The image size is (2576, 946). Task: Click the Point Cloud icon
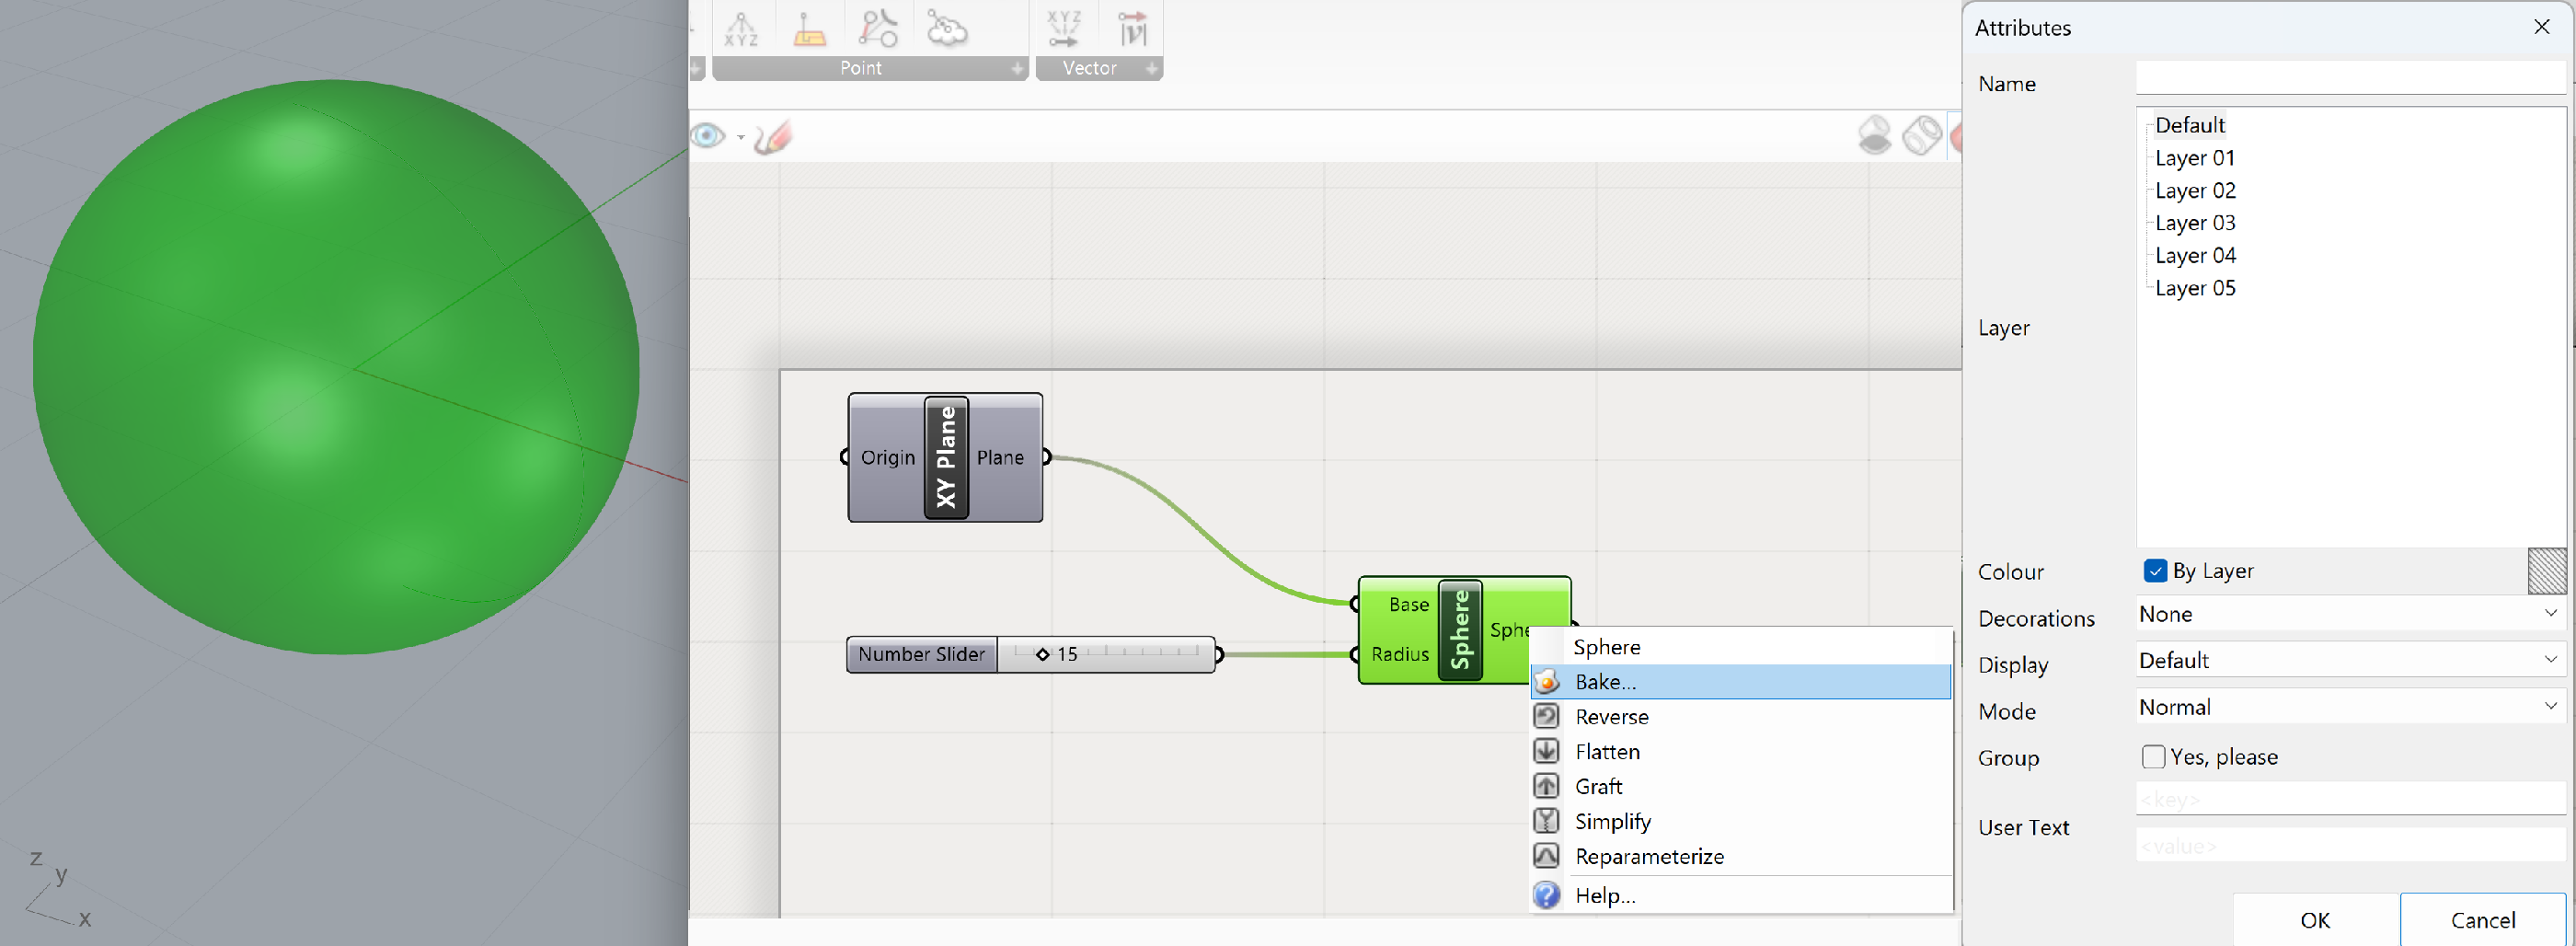pyautogui.click(x=946, y=29)
